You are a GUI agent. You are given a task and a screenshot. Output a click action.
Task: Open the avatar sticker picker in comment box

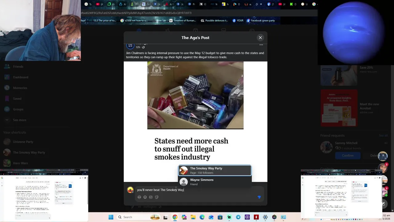pyautogui.click(x=139, y=197)
